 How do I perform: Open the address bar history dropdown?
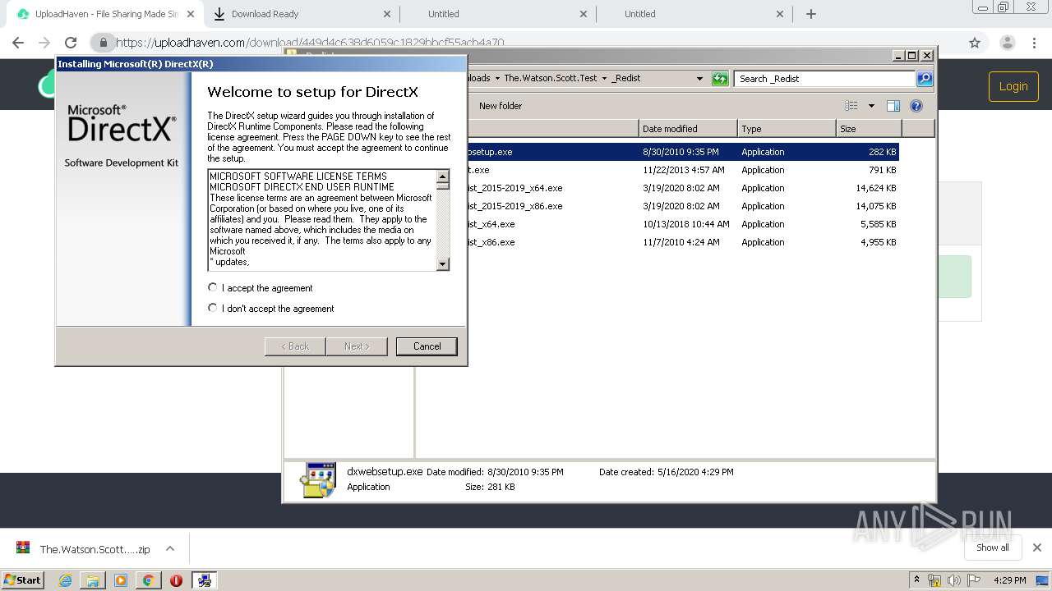point(699,79)
